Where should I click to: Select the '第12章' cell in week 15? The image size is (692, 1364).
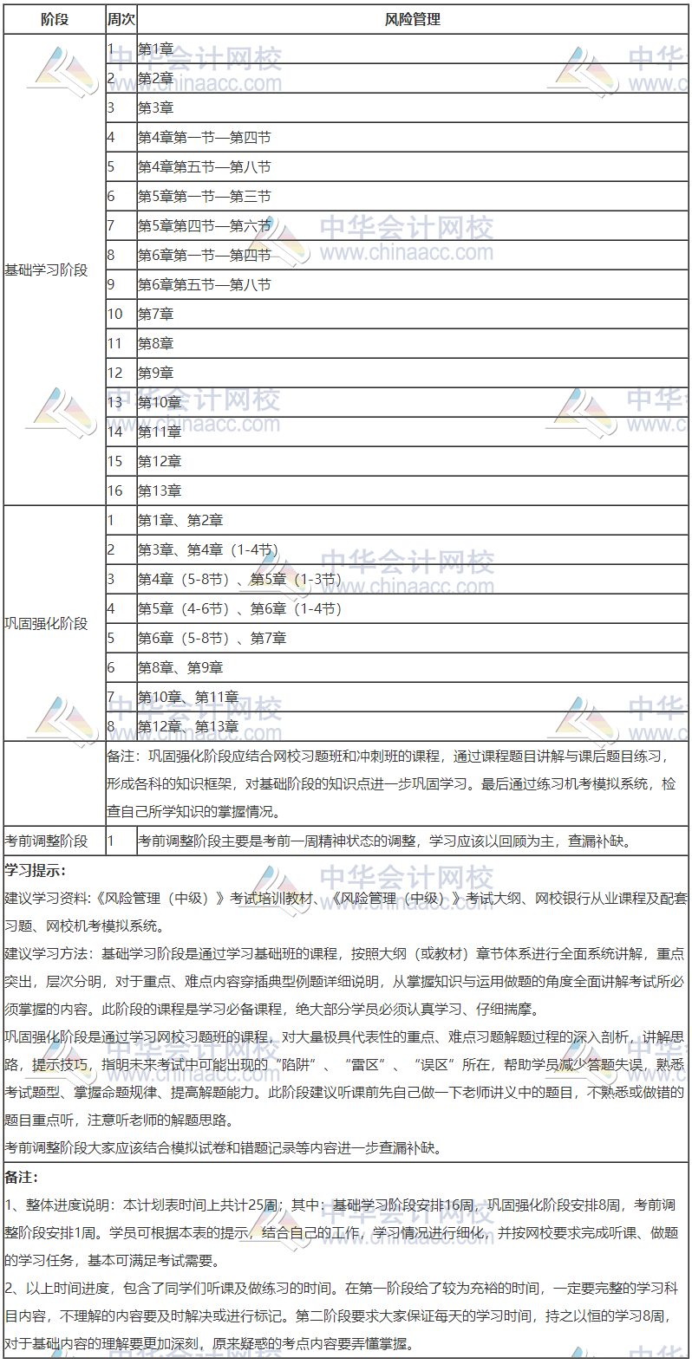point(413,462)
